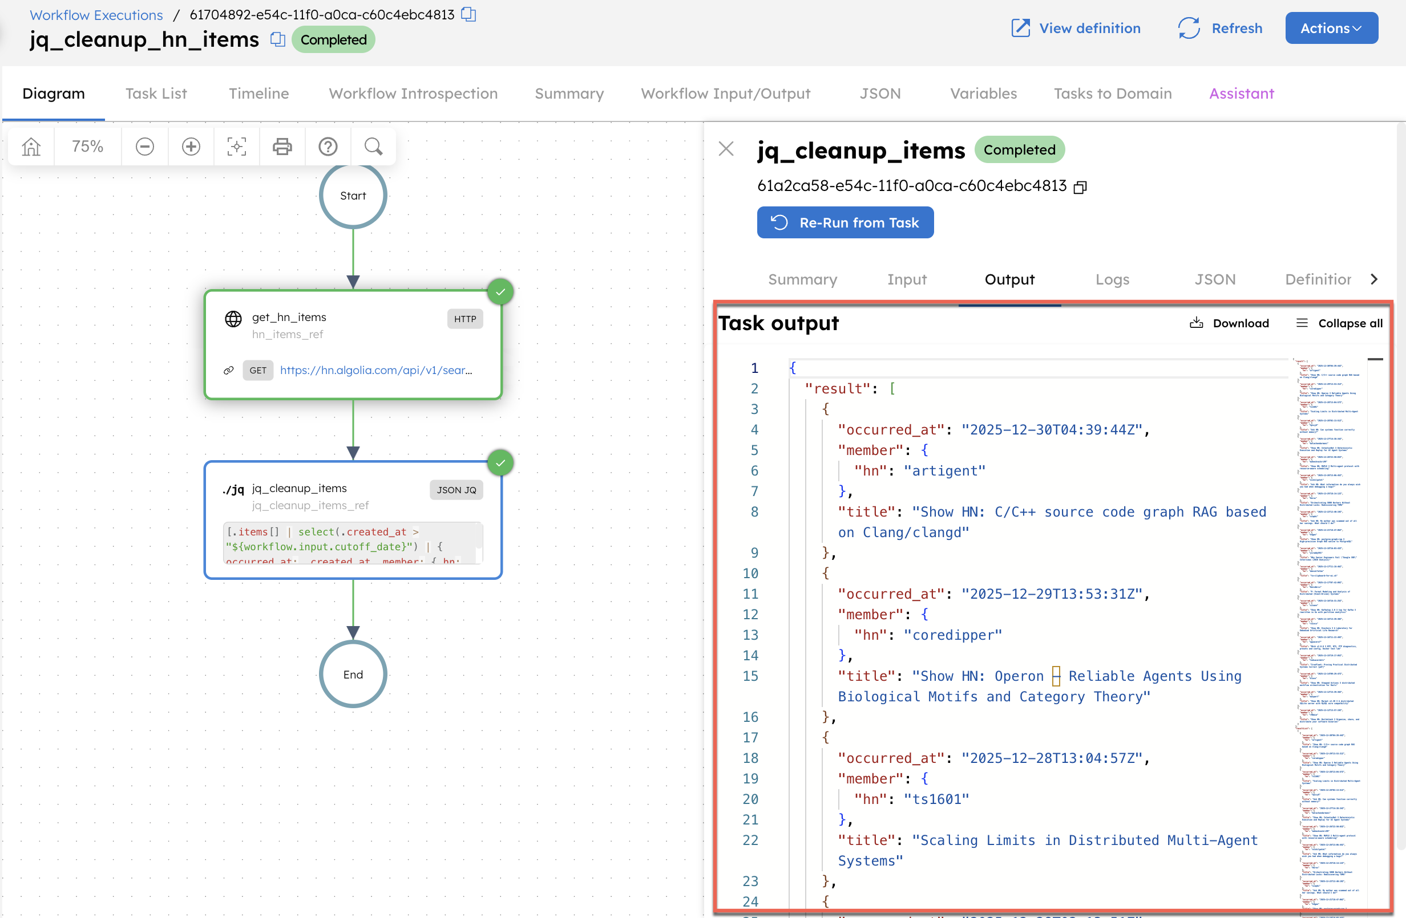1406x918 pixels.
Task: Print the workflow diagram
Action: 282,147
